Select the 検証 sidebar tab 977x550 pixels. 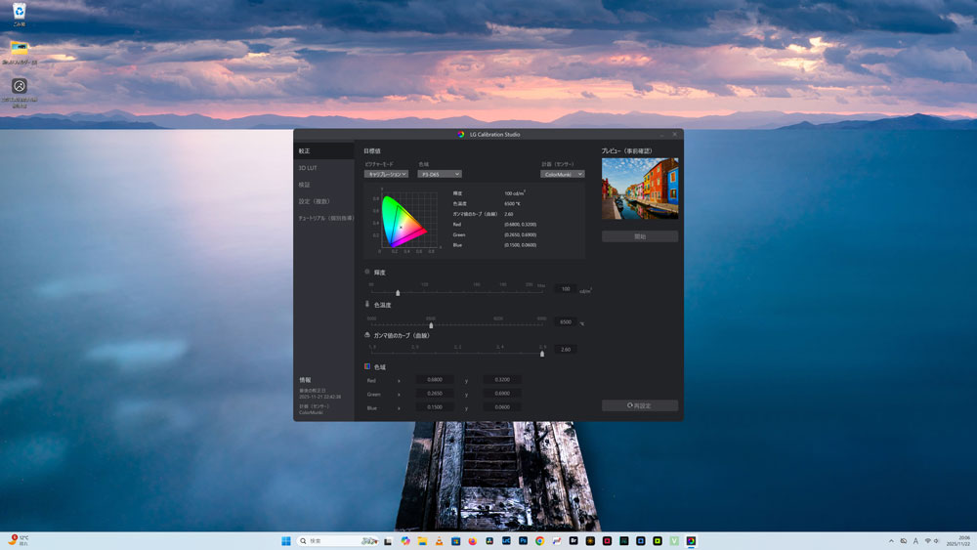coord(305,185)
